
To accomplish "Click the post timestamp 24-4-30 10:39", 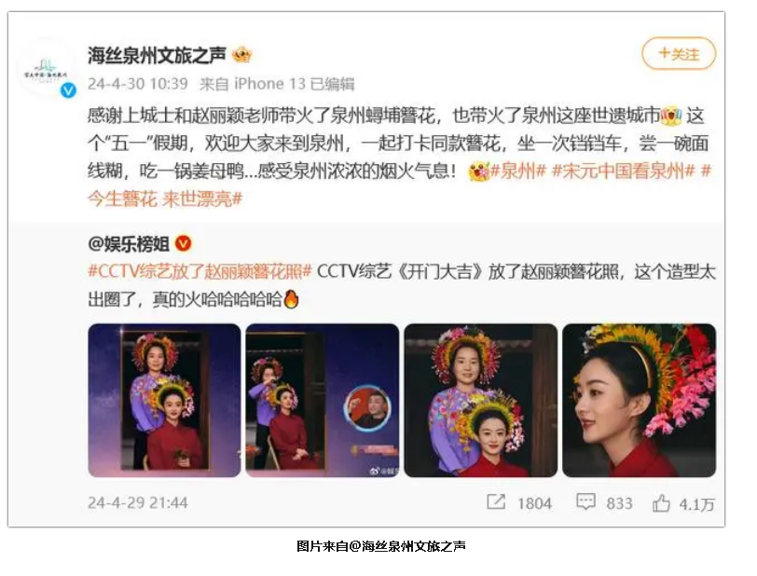I will click(x=138, y=84).
